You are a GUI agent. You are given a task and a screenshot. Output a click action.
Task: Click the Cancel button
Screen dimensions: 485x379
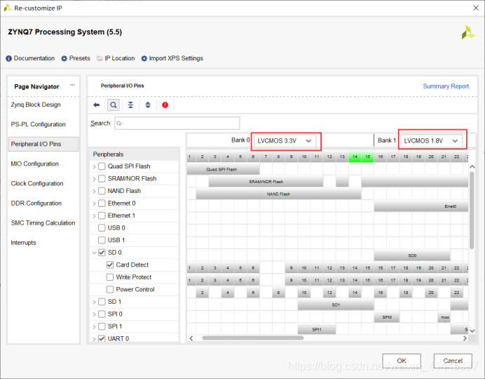click(x=453, y=361)
